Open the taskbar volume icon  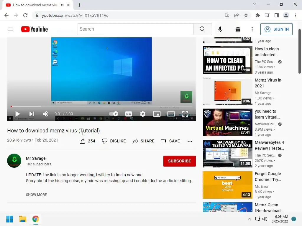(x=265, y=219)
